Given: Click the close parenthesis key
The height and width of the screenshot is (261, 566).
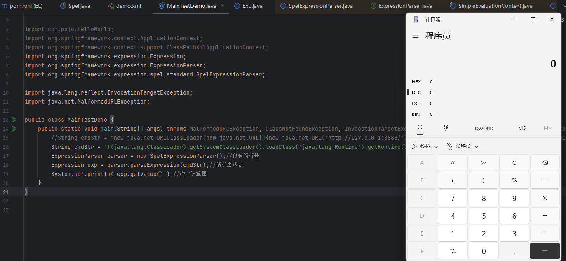Looking at the screenshot, I should [x=484, y=180].
